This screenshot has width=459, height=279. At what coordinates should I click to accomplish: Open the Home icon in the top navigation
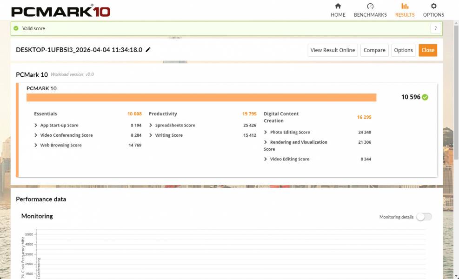[338, 7]
